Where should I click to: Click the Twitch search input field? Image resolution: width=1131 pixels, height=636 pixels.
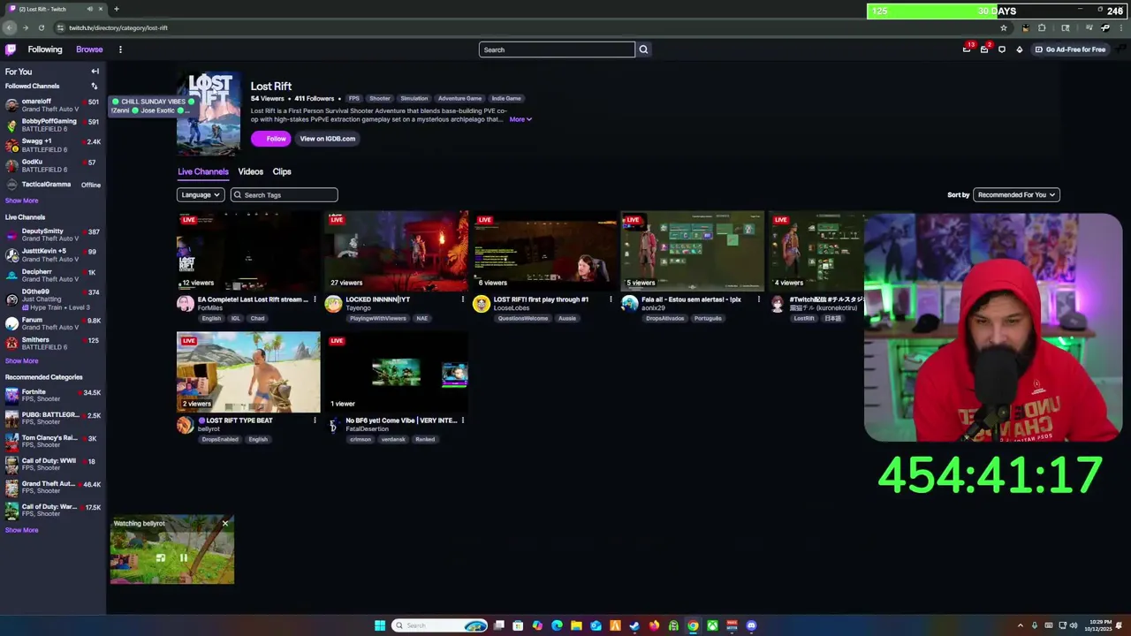pos(557,49)
